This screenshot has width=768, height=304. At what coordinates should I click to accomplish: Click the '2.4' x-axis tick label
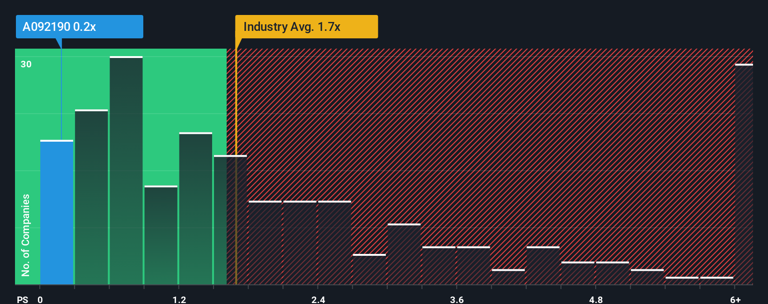(318, 299)
